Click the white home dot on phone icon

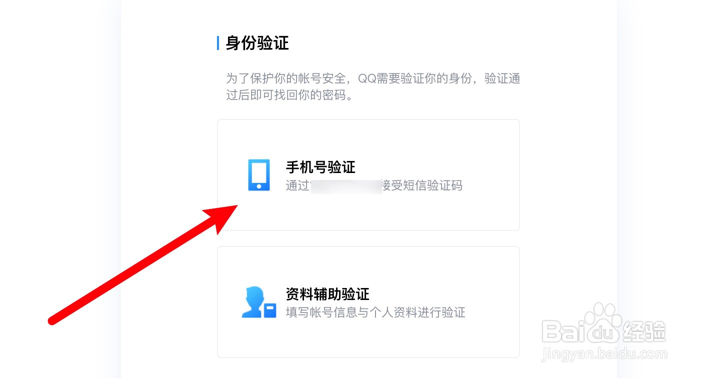[259, 186]
